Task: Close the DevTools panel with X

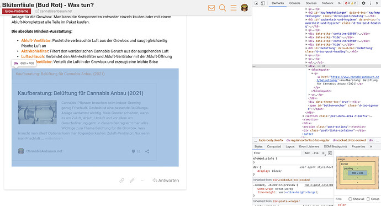Action: click(377, 3)
